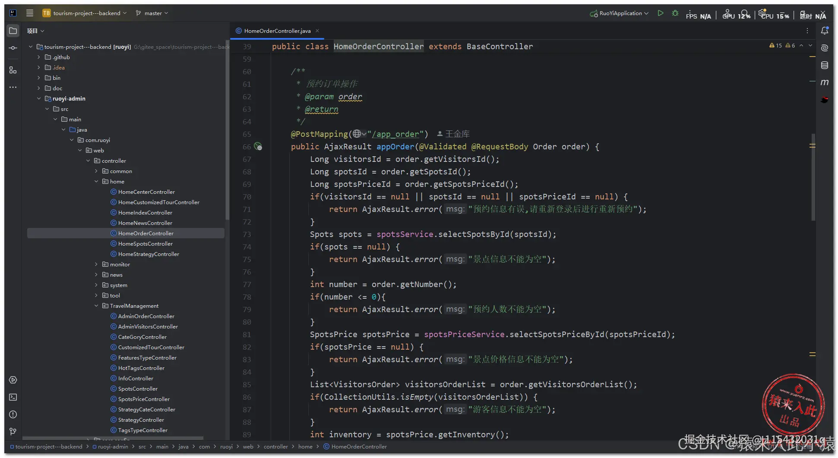Click the Debug bug icon

(675, 13)
